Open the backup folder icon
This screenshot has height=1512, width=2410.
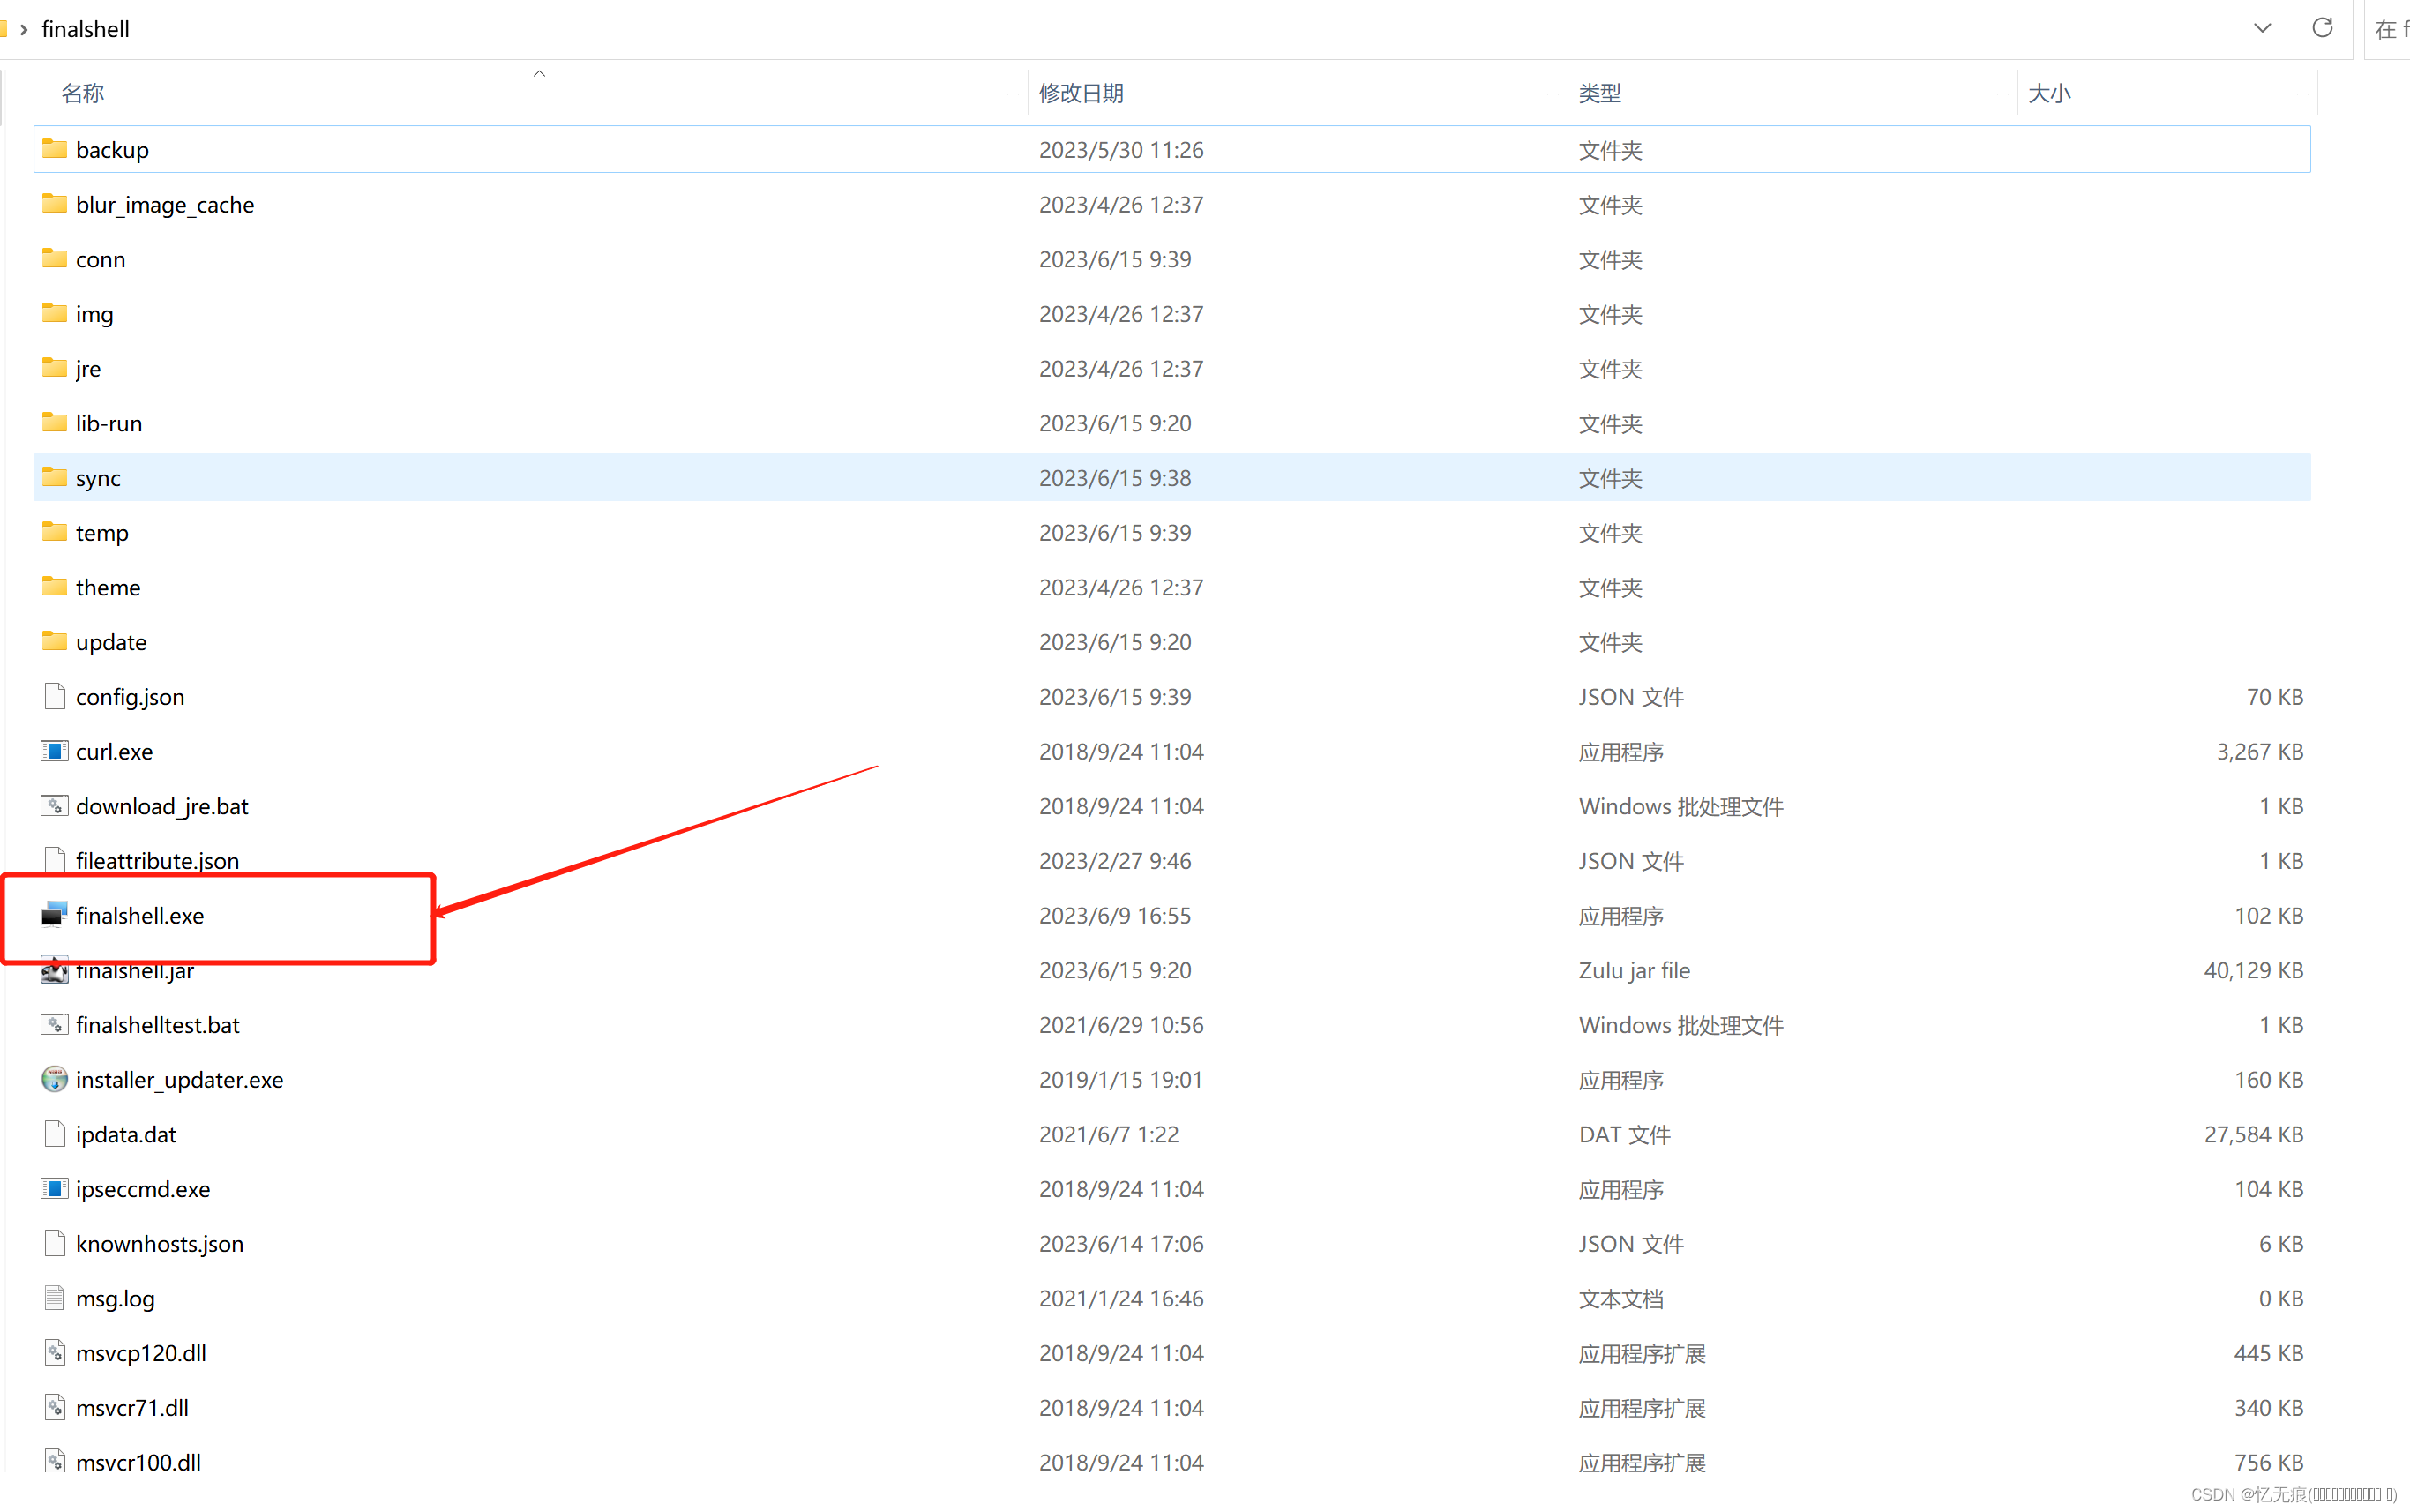[x=53, y=149]
